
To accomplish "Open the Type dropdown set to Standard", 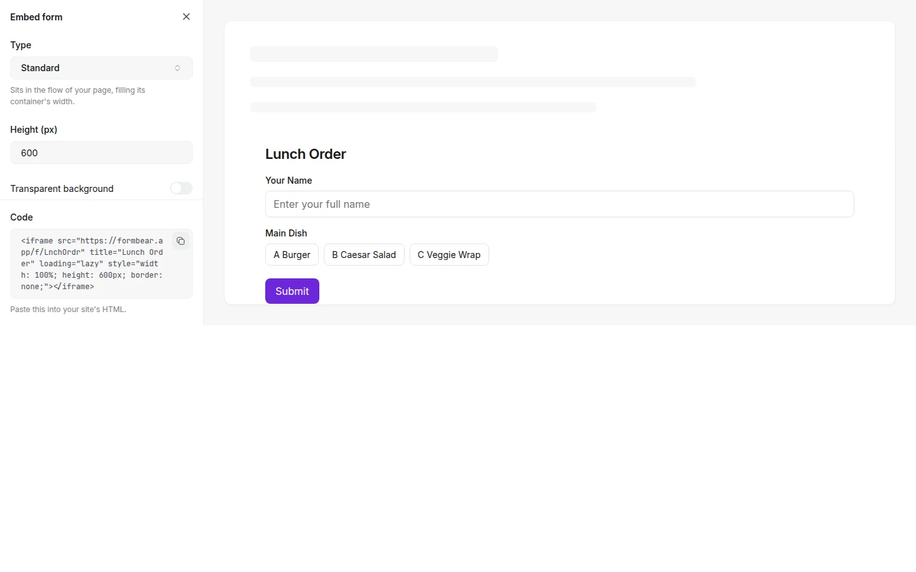I will pos(101,68).
